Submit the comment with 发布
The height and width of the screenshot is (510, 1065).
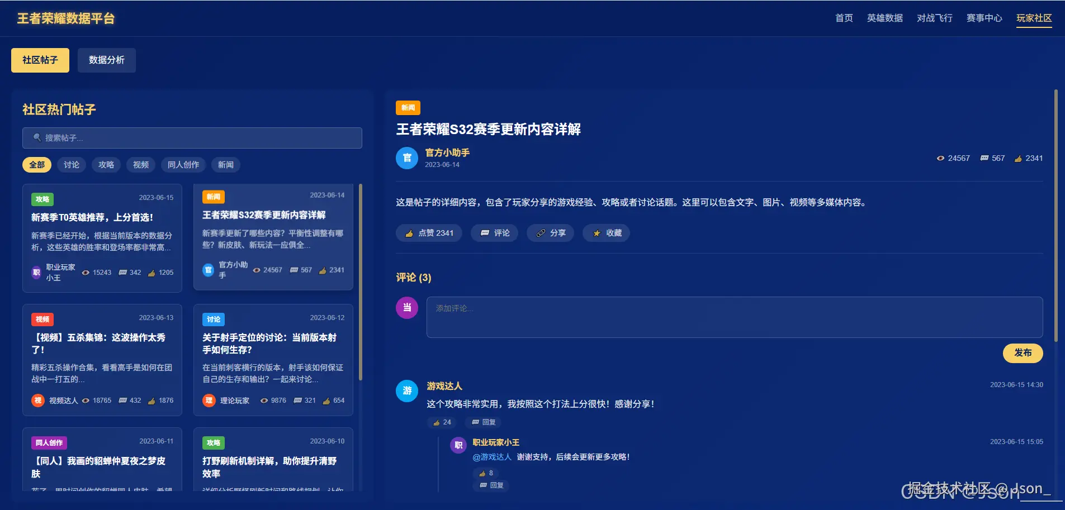[x=1023, y=353]
